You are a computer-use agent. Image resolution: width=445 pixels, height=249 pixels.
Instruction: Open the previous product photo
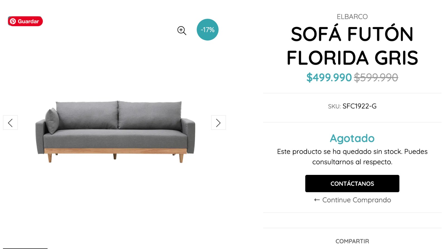10,122
